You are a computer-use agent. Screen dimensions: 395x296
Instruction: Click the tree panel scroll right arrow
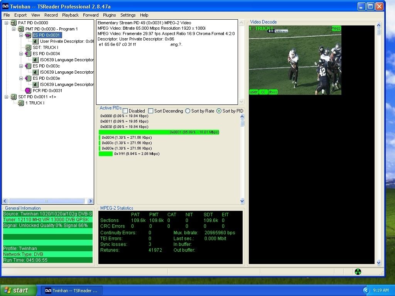point(90,201)
